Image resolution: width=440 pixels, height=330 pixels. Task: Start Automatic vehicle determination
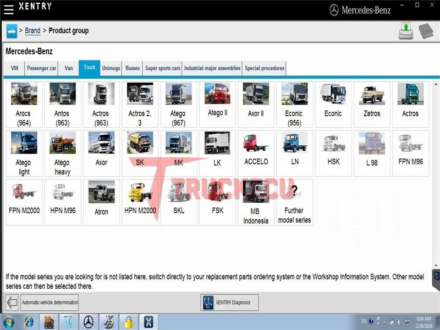click(50, 302)
